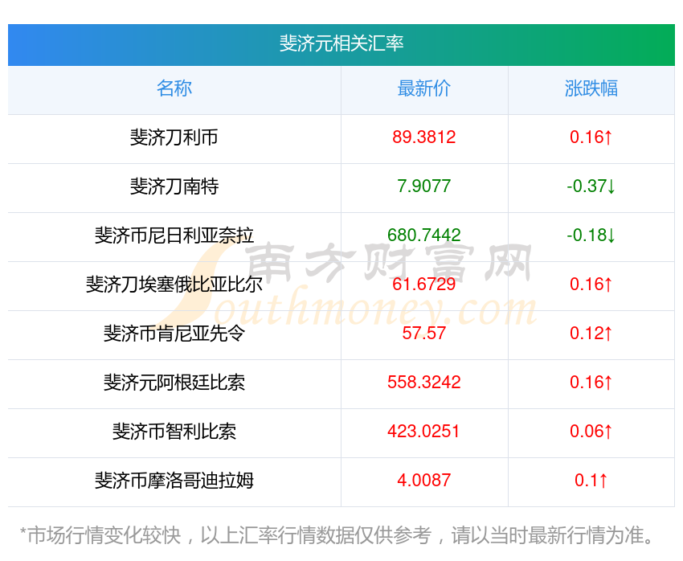Click the 斐济刀利币 row name
683x561 pixels.
point(174,137)
